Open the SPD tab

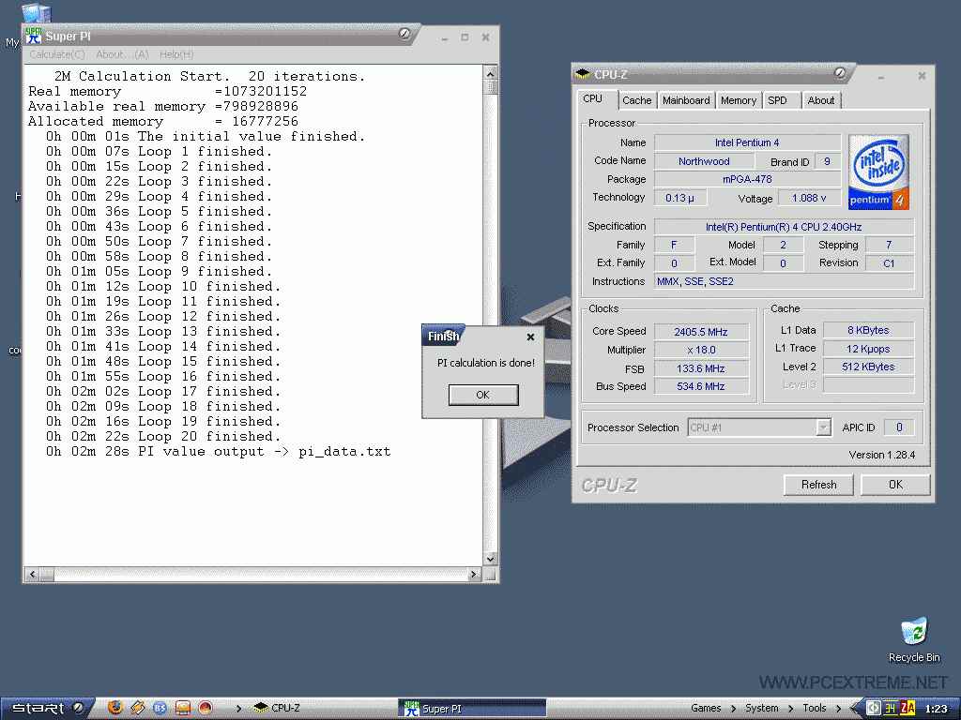tap(777, 100)
